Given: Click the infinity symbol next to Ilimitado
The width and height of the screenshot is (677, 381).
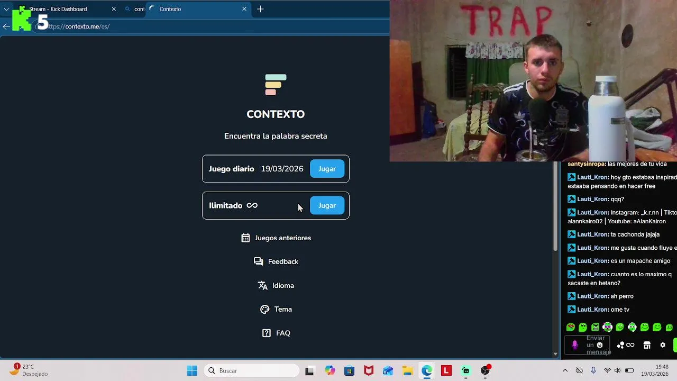Looking at the screenshot, I should [252, 205].
